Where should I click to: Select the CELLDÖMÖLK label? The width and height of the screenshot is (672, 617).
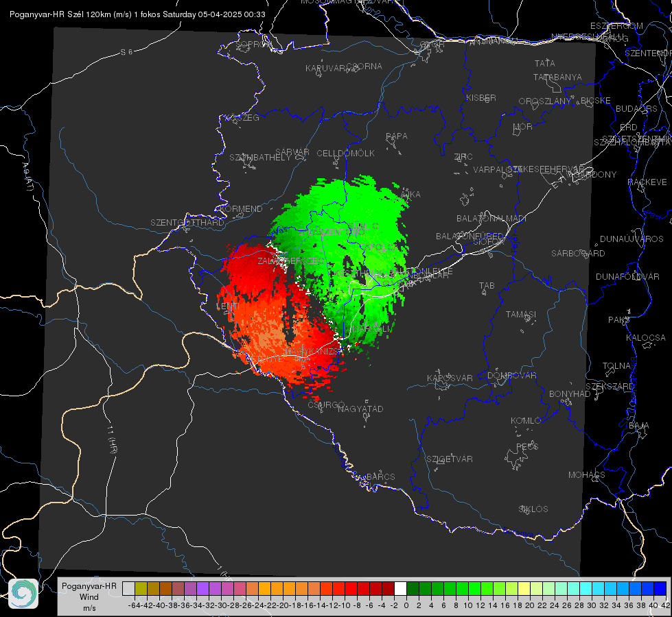click(345, 154)
